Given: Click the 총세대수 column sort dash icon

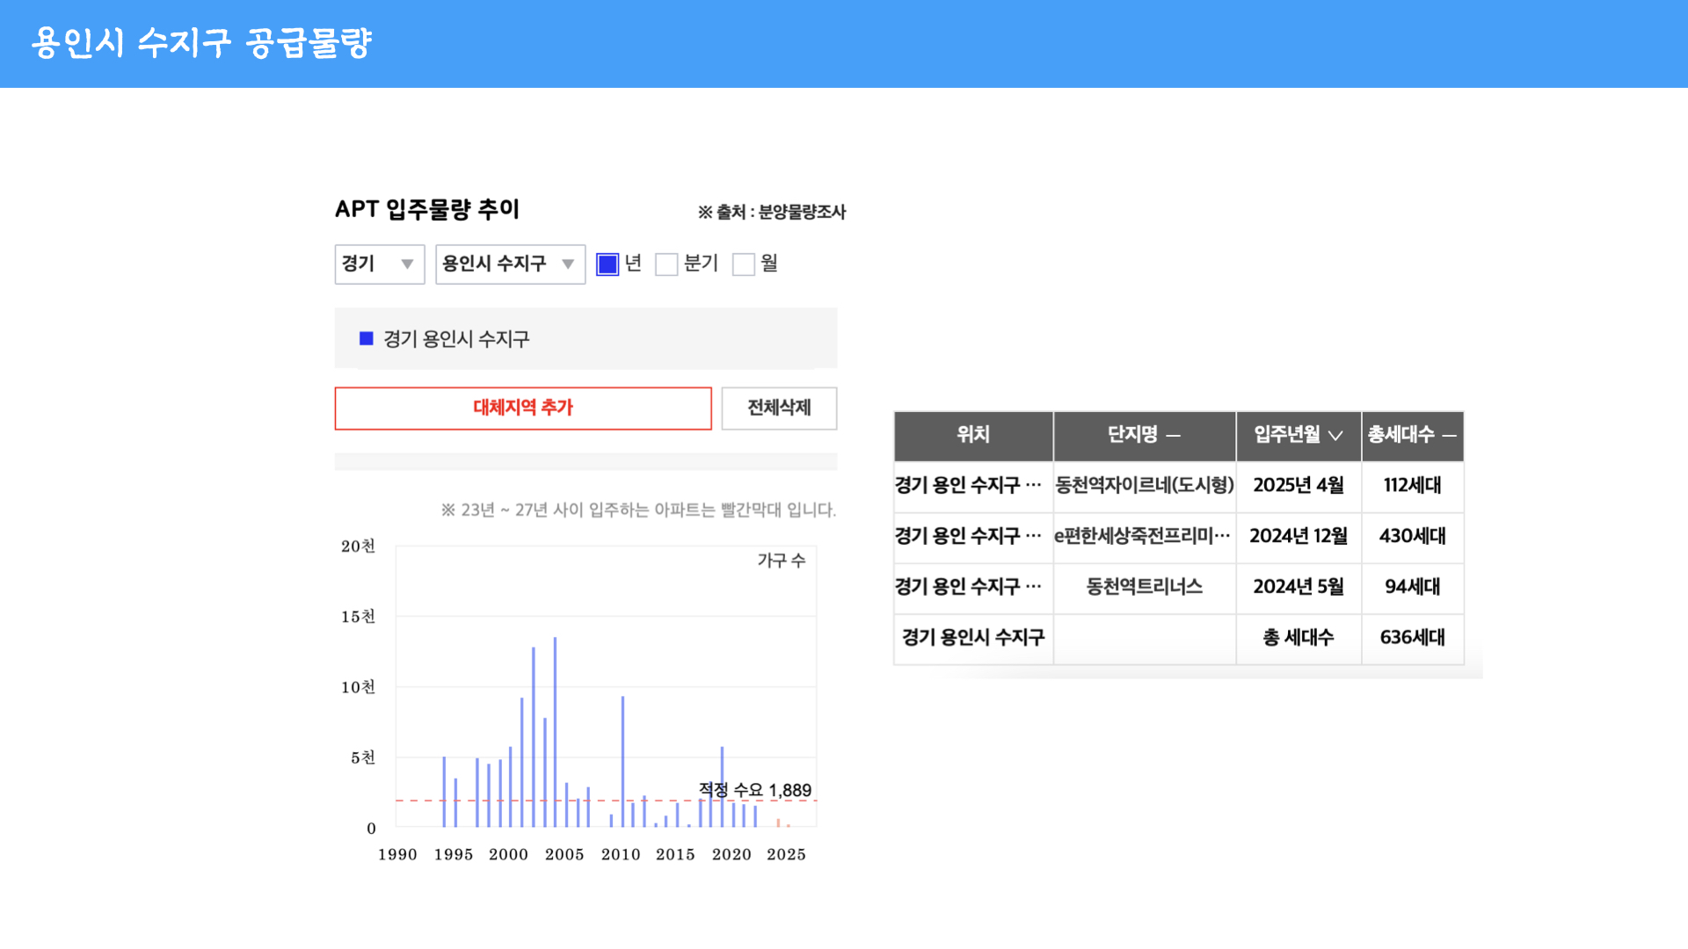Looking at the screenshot, I should [x=1450, y=436].
